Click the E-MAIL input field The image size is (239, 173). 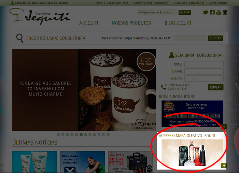[204, 71]
